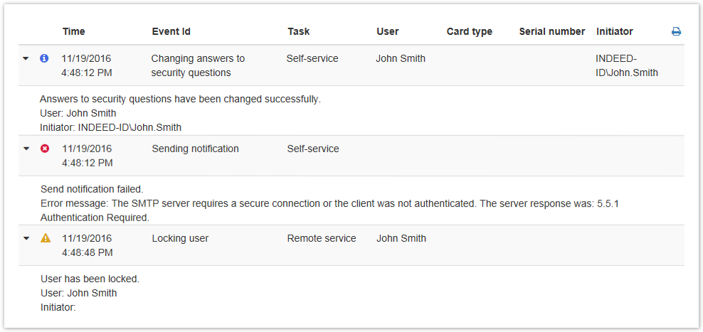The height and width of the screenshot is (332, 703).
Task: Sort by the Time column header
Action: (73, 31)
